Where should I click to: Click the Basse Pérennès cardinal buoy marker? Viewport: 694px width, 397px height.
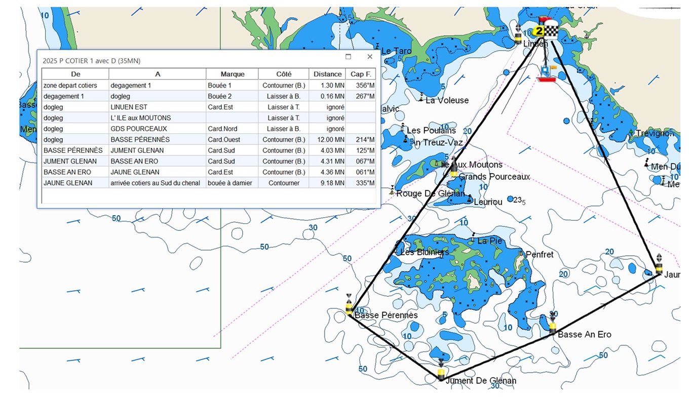[x=349, y=305]
